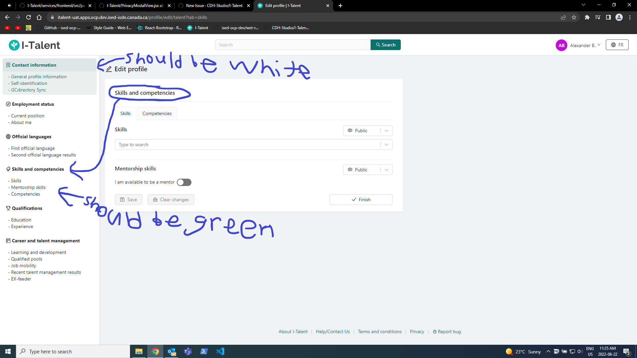This screenshot has height=358, width=637.
Task: Click the Contact information section icon
Action: 8,65
